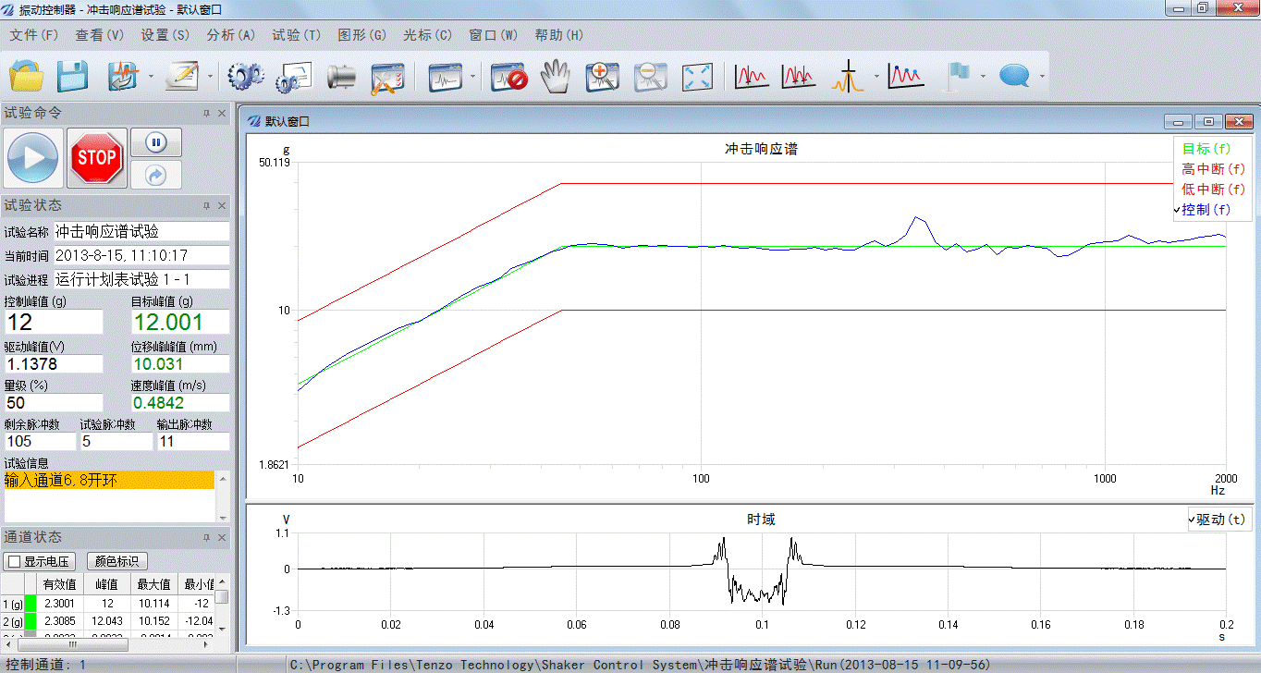Click the single cursor waveform icon
Screen dimensions: 1261x673
(x=752, y=77)
